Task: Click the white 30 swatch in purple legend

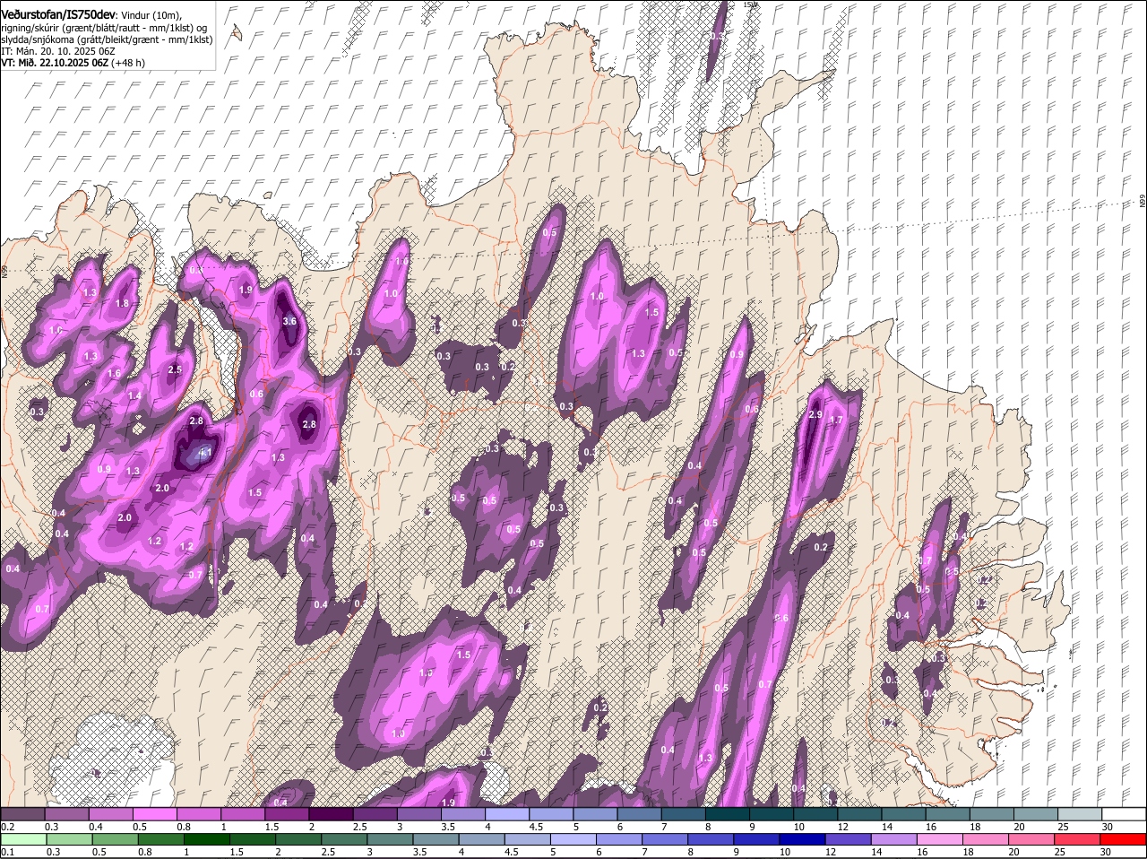Action: pos(1124,814)
